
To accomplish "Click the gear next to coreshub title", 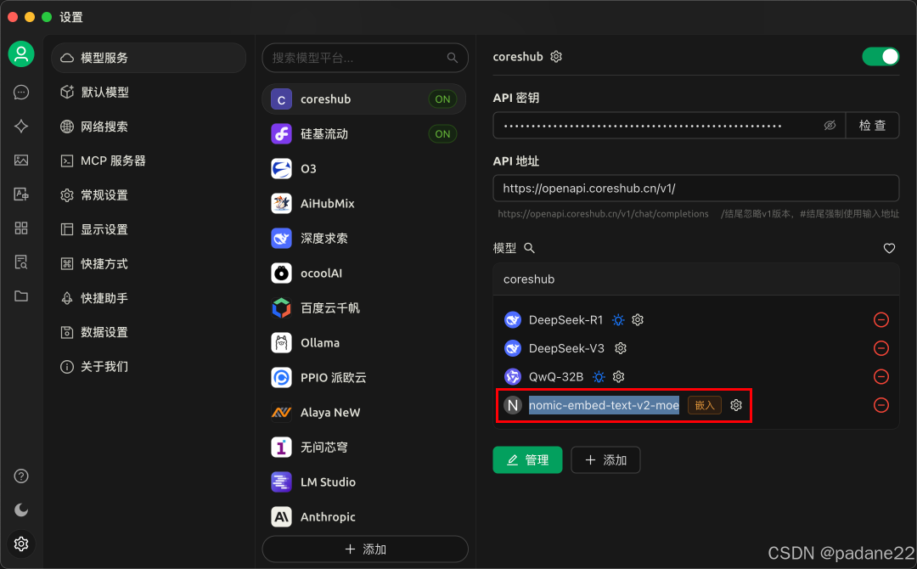I will [x=556, y=56].
